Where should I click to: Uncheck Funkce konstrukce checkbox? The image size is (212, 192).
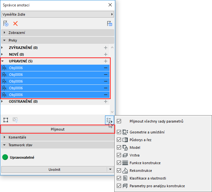tap(119, 163)
